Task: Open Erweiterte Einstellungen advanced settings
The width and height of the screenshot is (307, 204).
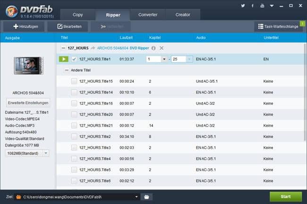Action: [x=28, y=103]
